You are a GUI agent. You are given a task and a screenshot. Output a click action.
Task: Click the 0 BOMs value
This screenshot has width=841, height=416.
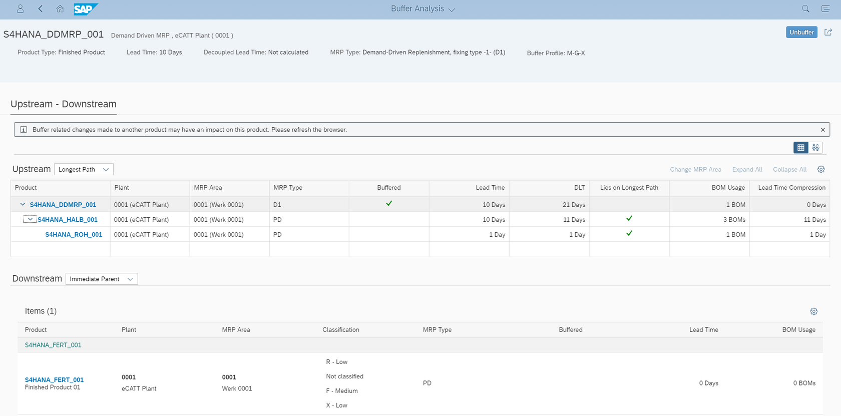coord(804,383)
